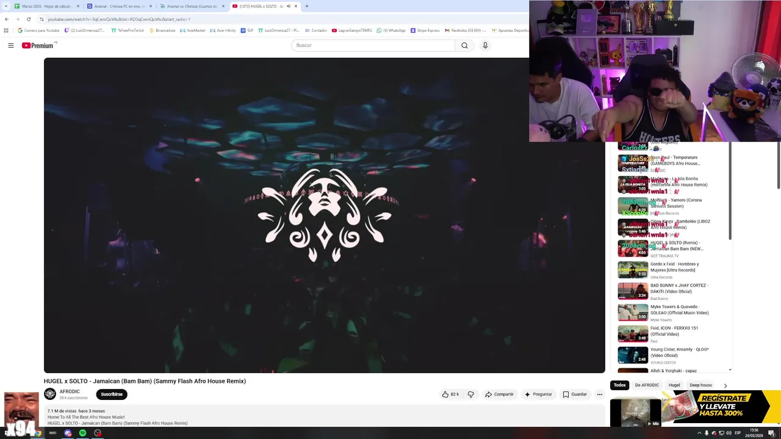The height and width of the screenshot is (439, 781).
Task: Select the Hugel filter chip
Action: 674,385
